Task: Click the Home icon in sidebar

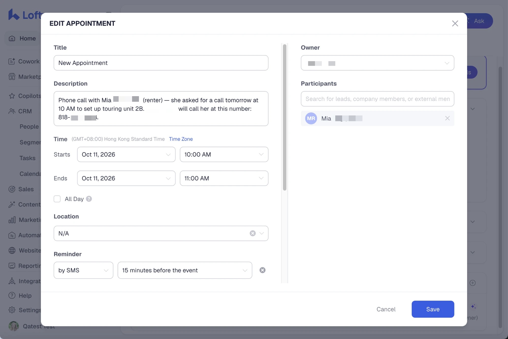Action: point(12,38)
